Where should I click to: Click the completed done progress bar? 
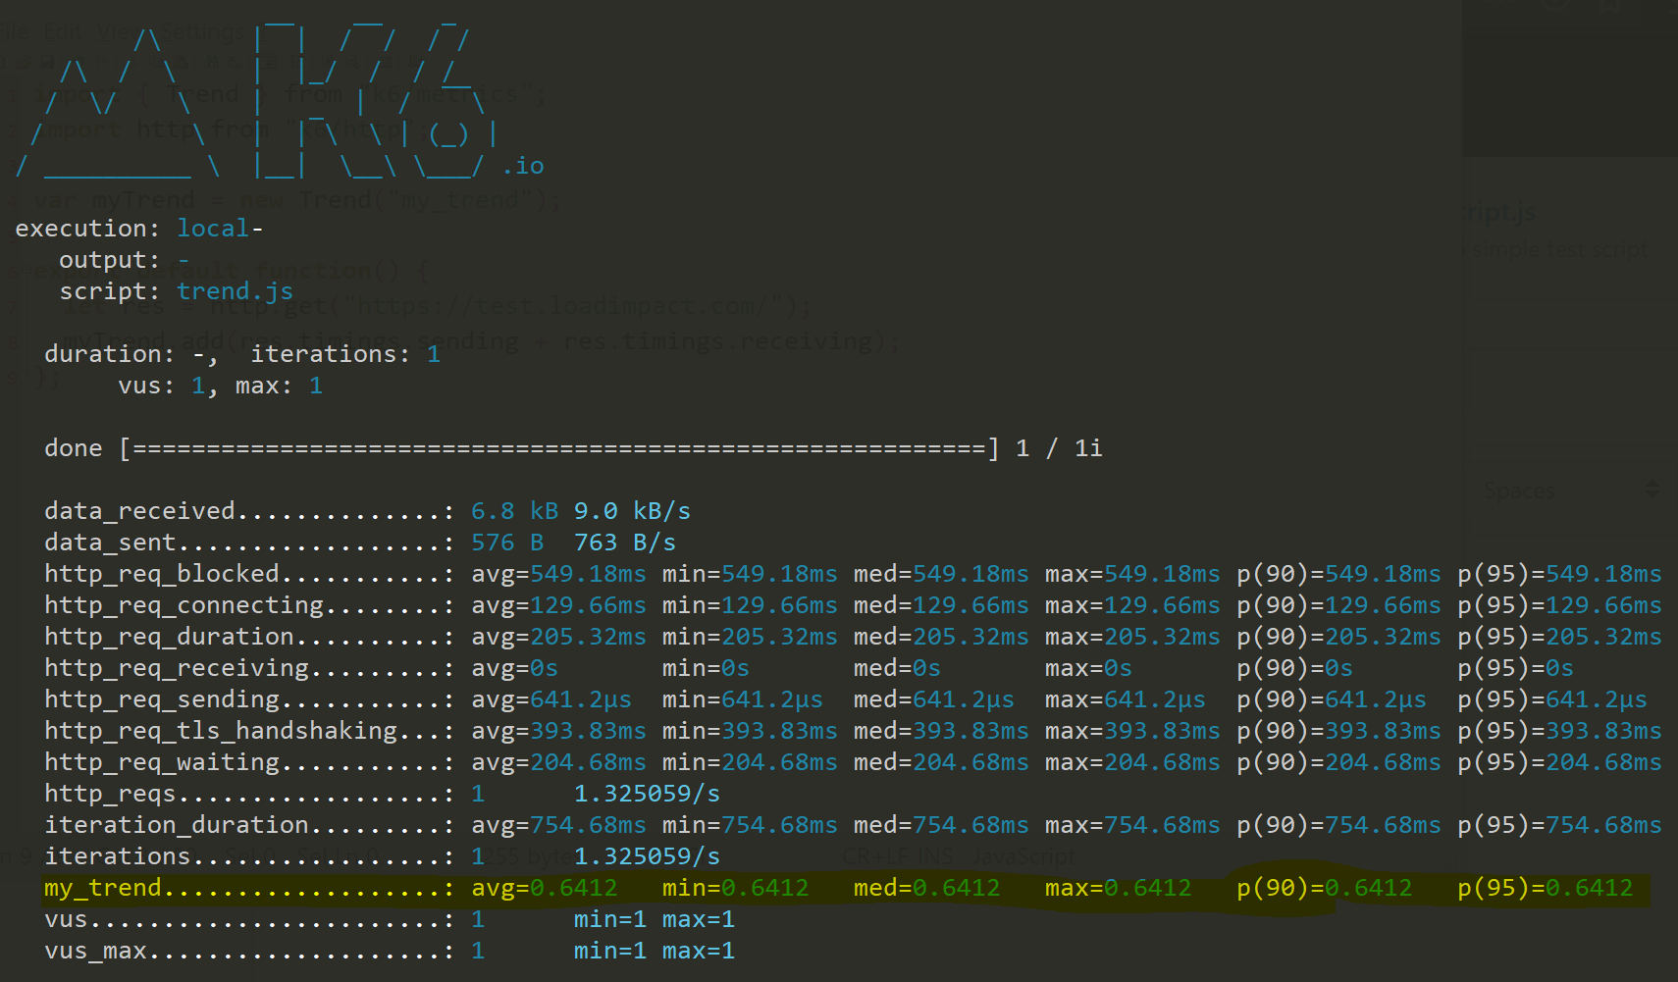(x=559, y=447)
